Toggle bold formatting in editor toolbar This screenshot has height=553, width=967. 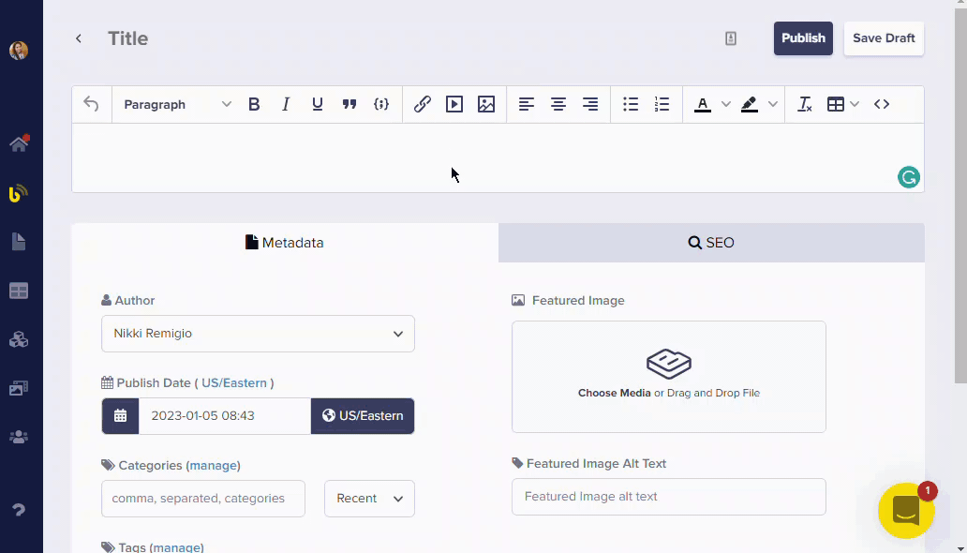(x=254, y=104)
